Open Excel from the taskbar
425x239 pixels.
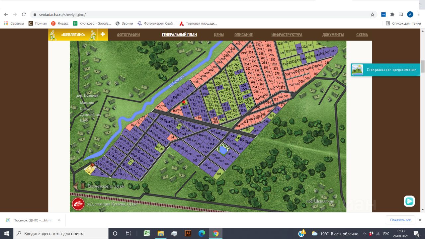click(x=146, y=233)
